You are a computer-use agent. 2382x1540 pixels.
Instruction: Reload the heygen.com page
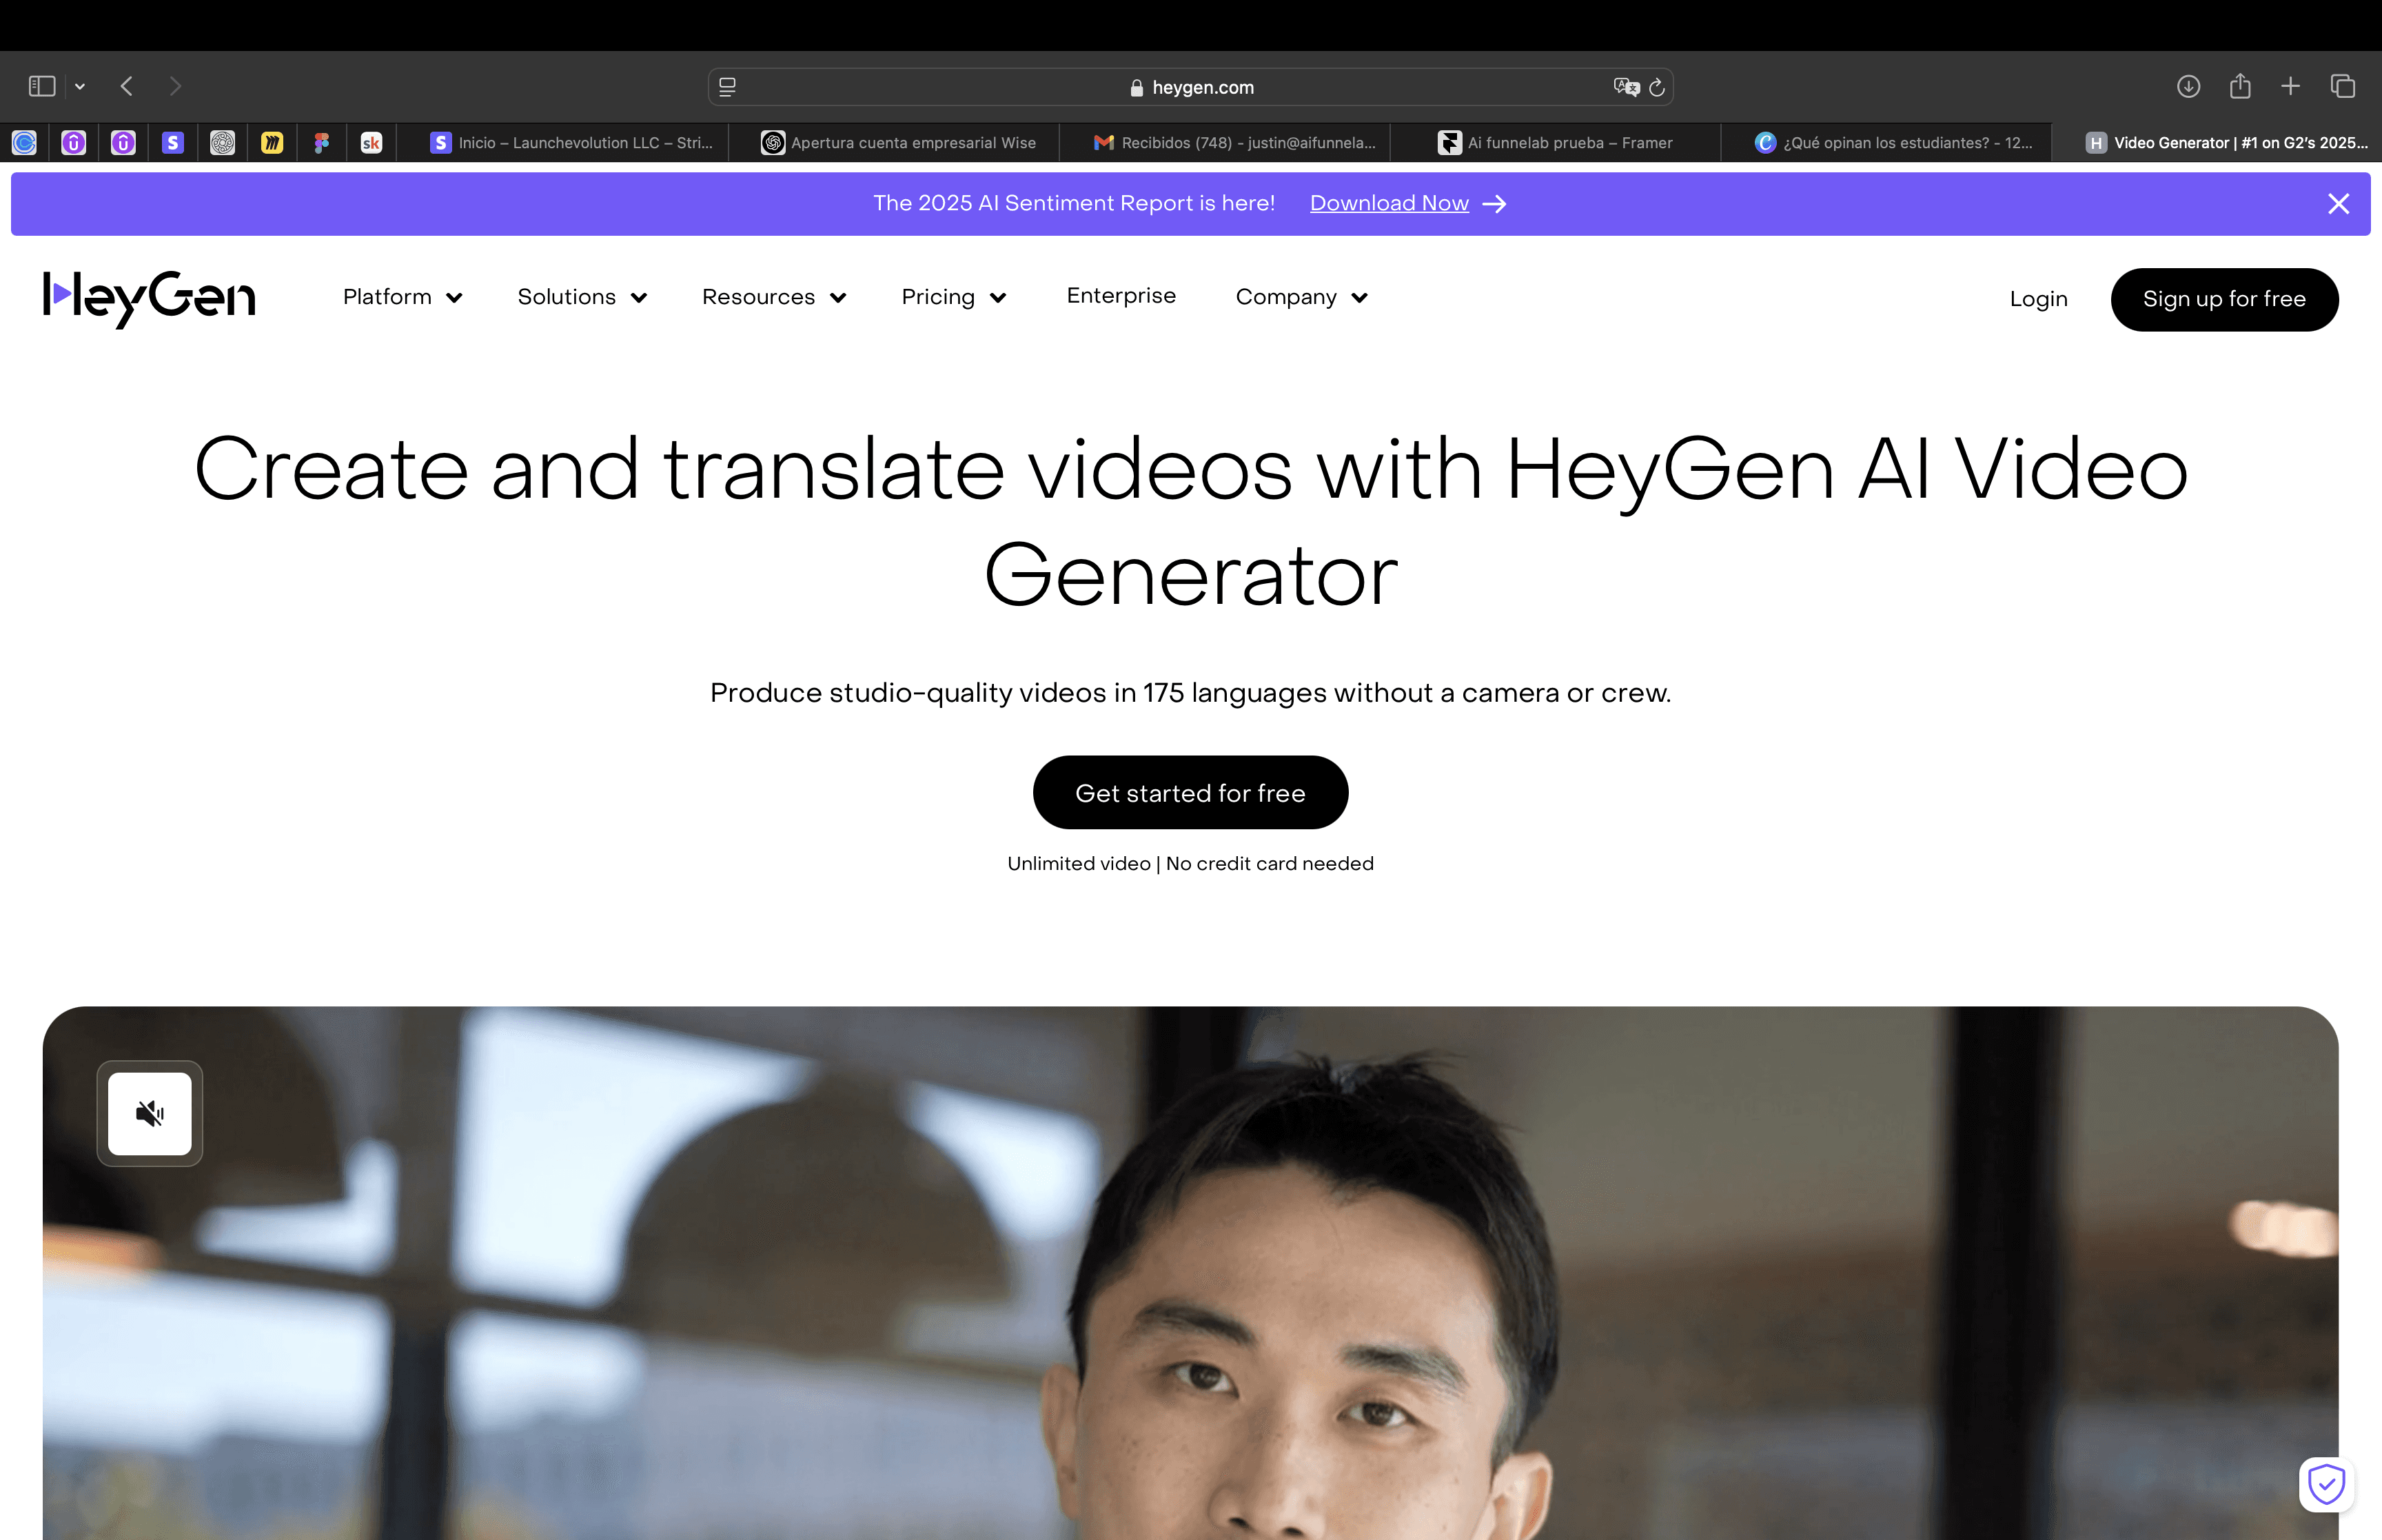tap(1656, 87)
